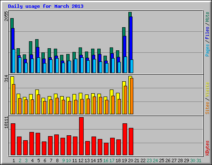Select day 23 on the bottom axis
This screenshot has width=212, height=165.
click(x=149, y=160)
